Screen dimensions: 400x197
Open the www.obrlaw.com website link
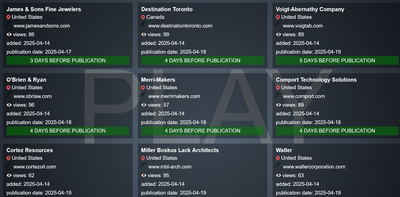point(32,96)
